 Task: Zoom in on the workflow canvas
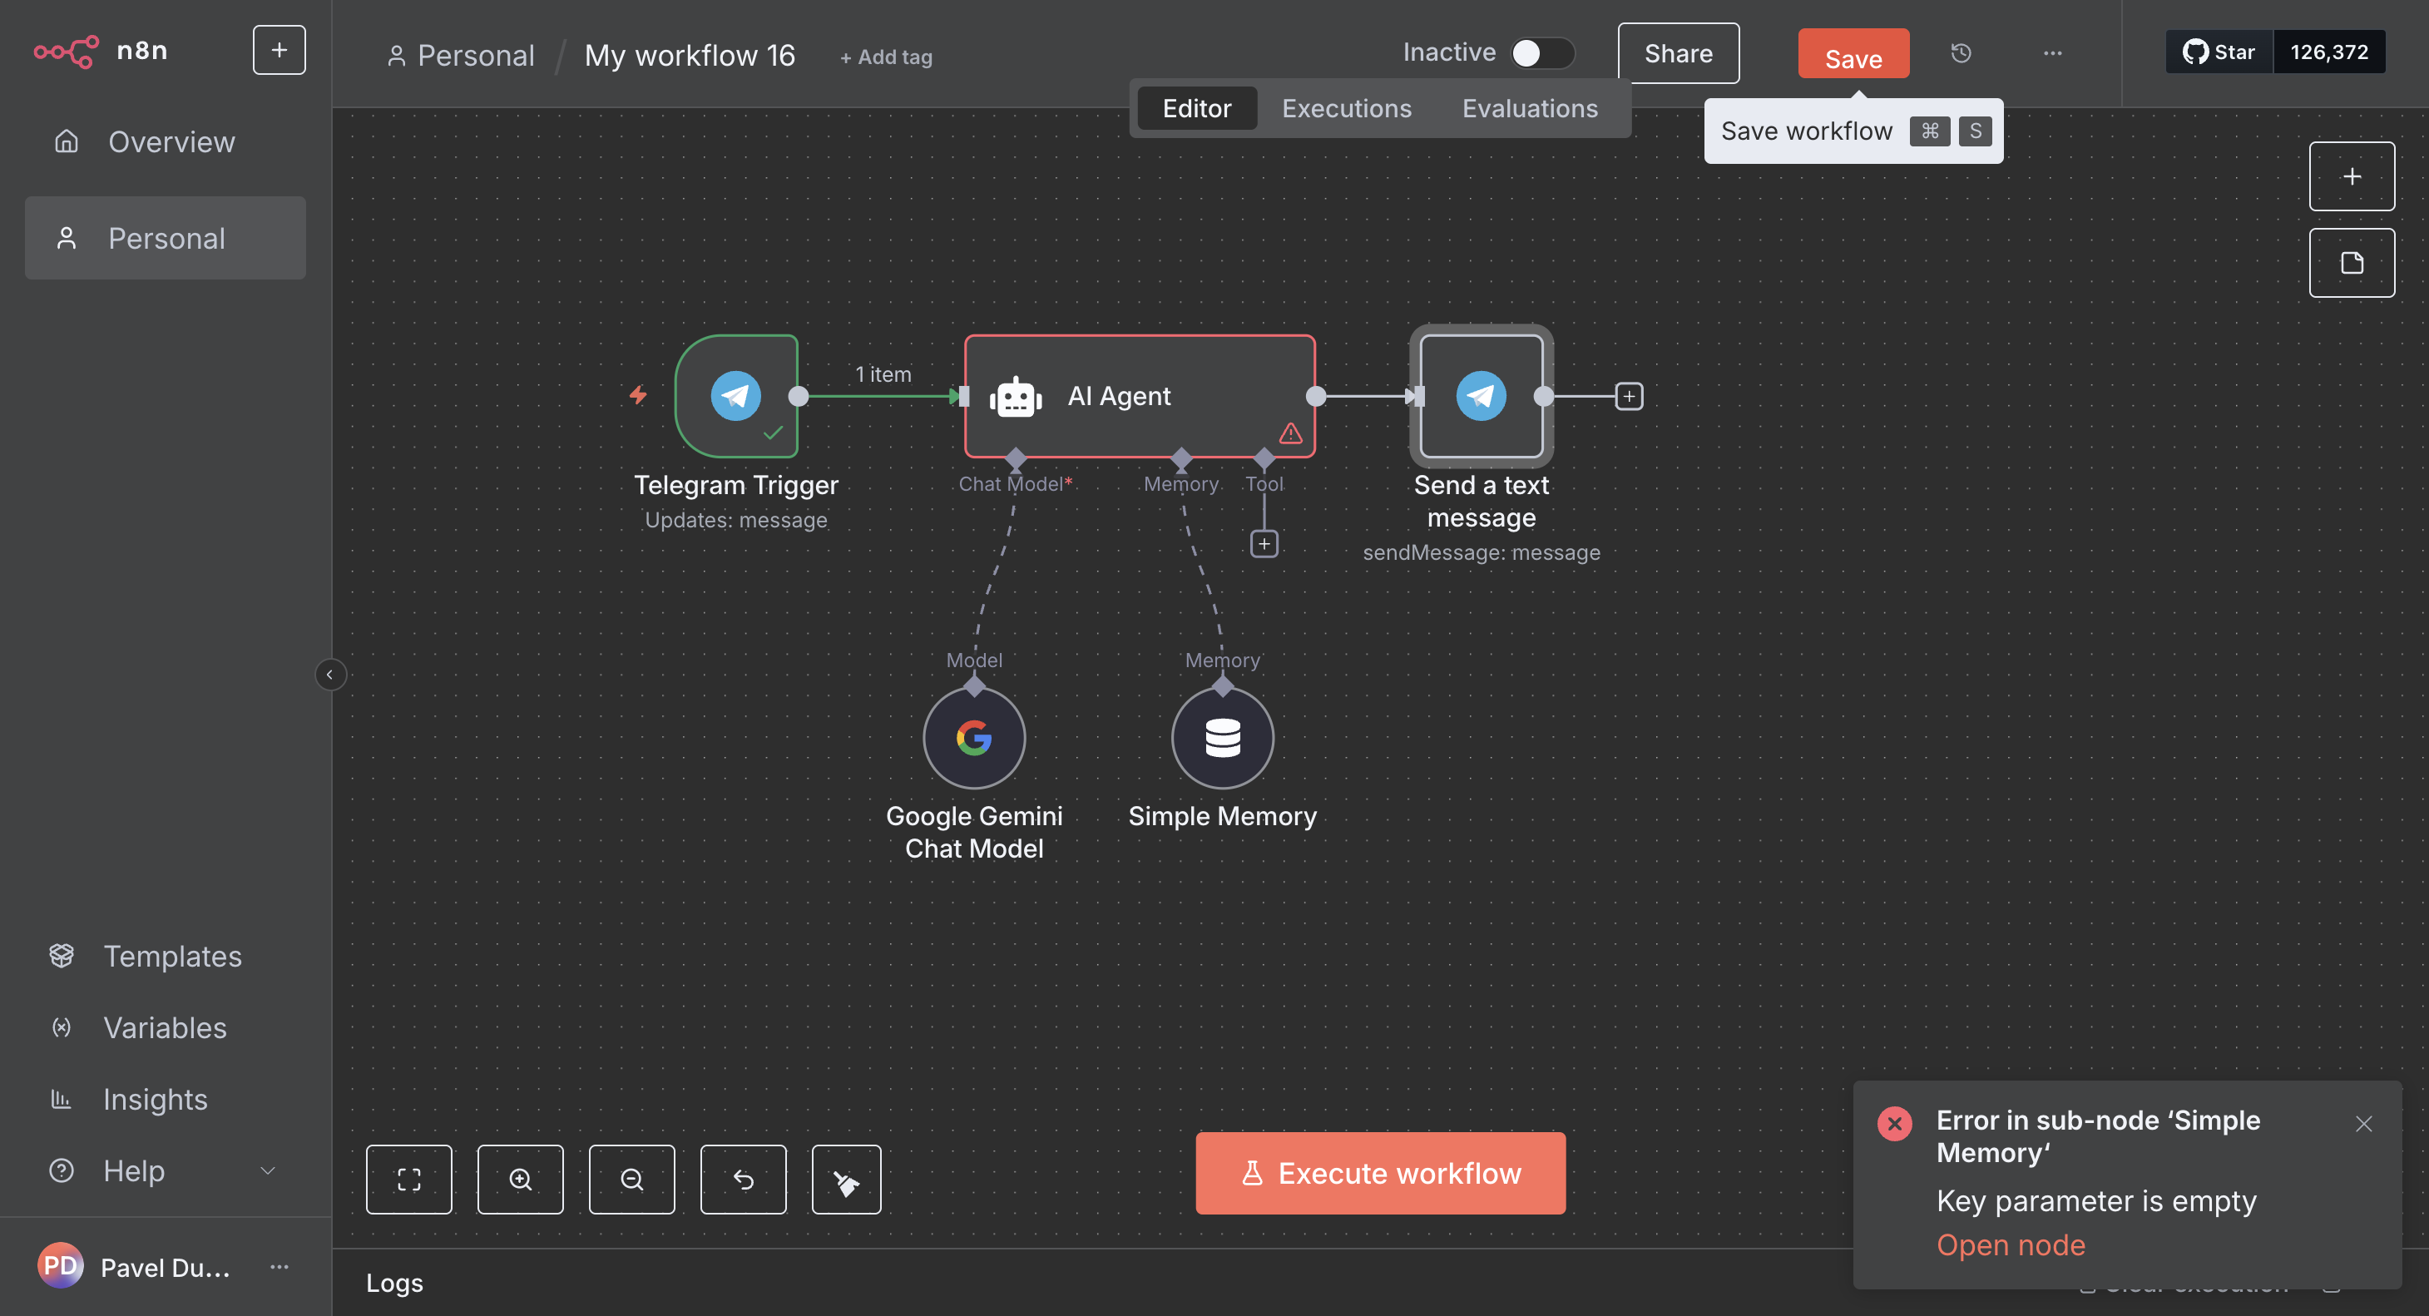(520, 1179)
